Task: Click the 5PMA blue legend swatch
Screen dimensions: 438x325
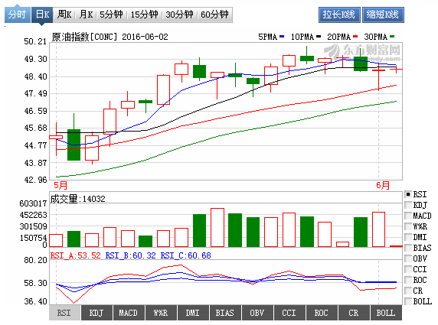Action: [x=282, y=37]
